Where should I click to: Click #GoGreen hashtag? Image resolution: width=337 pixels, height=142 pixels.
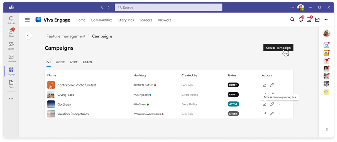point(140,104)
